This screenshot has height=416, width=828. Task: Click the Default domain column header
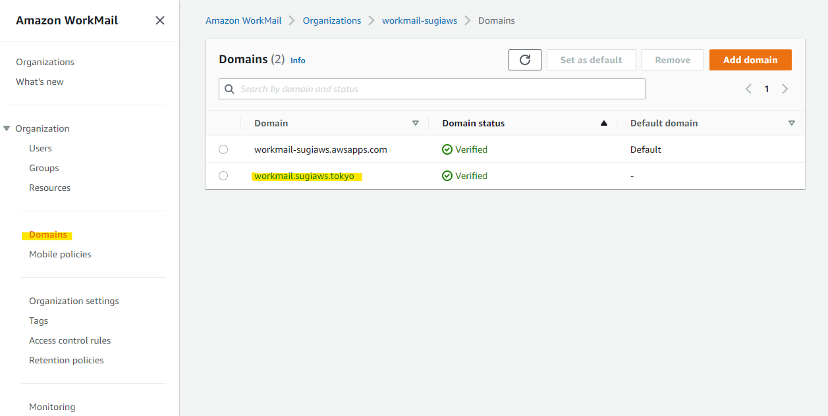click(x=664, y=123)
